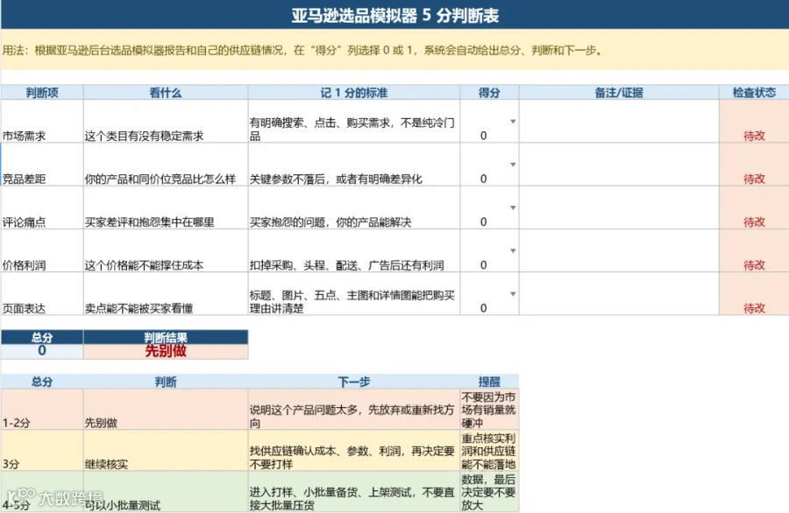Select cell 你的产品和同价位竞品比怎么样
Screen dimensions: 789x513
166,165
